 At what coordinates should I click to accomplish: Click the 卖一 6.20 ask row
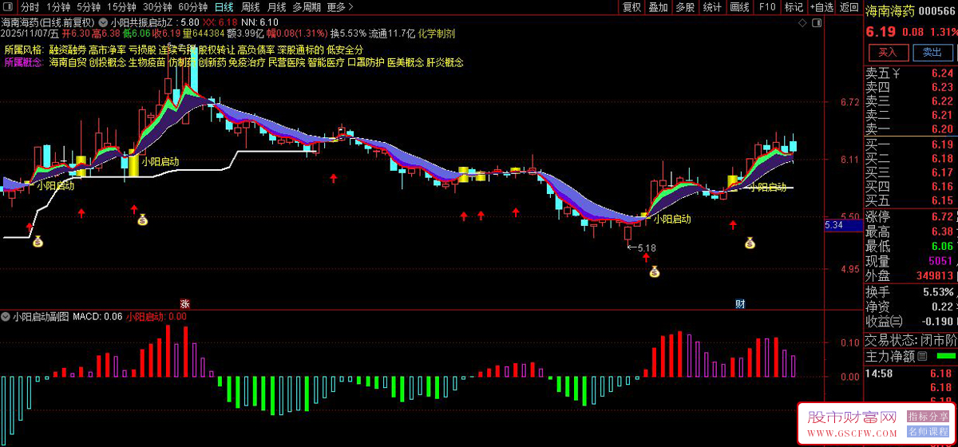[910, 129]
